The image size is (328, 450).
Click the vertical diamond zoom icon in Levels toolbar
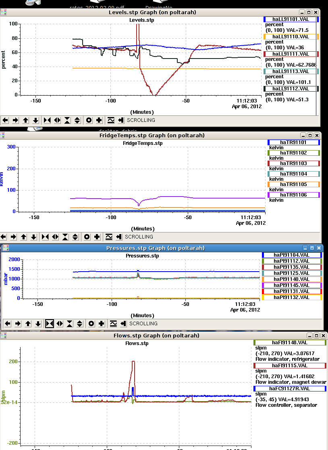pyautogui.click(x=77, y=120)
